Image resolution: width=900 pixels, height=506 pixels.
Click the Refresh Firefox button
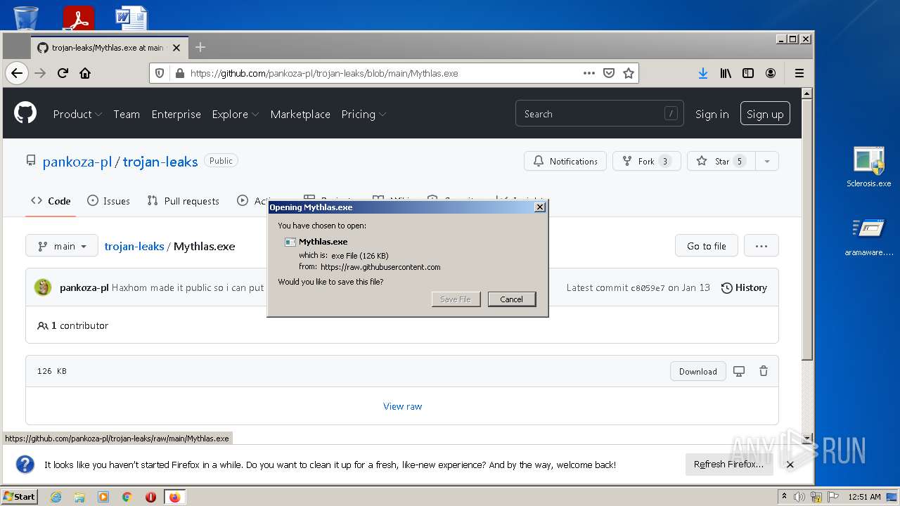point(728,465)
